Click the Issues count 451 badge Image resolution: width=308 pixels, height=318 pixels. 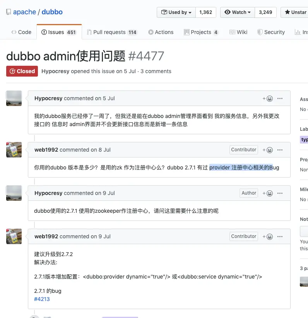(x=72, y=32)
